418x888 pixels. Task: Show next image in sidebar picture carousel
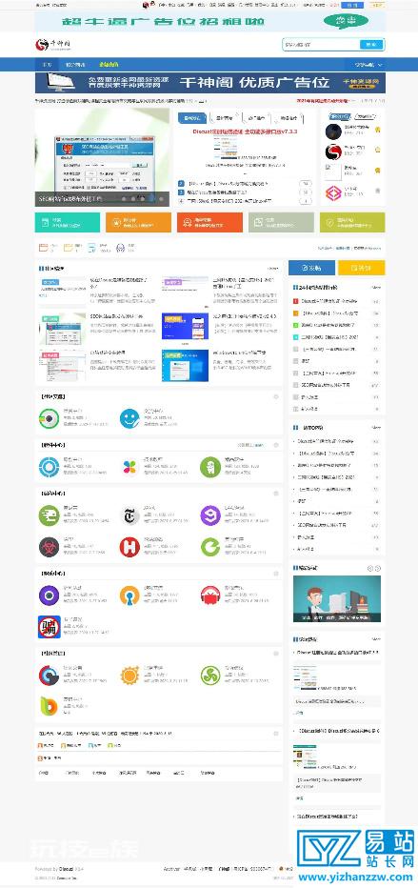[378, 568]
